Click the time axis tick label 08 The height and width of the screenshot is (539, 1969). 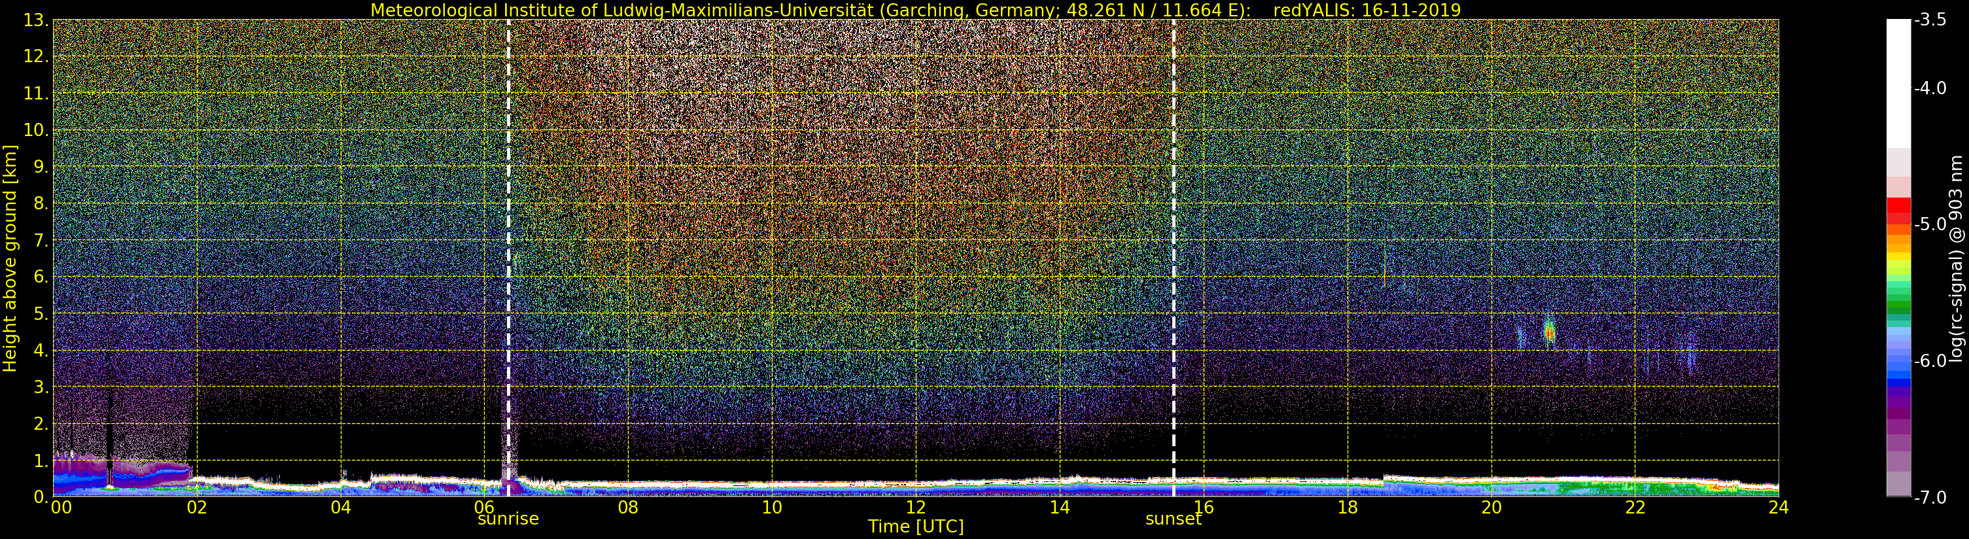pos(628,508)
